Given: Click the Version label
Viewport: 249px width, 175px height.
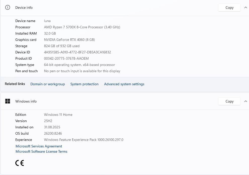Looking at the screenshot, I should [21, 121].
